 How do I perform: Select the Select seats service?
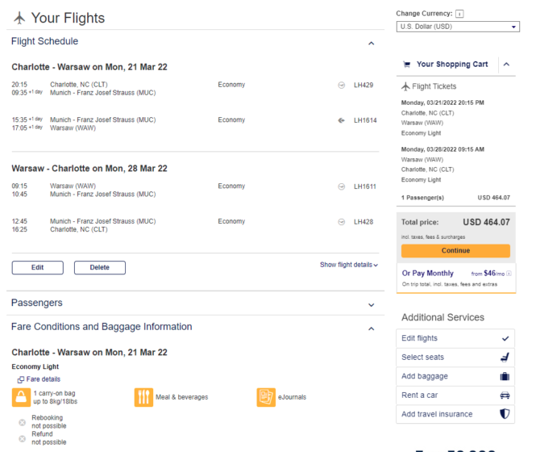pos(455,358)
